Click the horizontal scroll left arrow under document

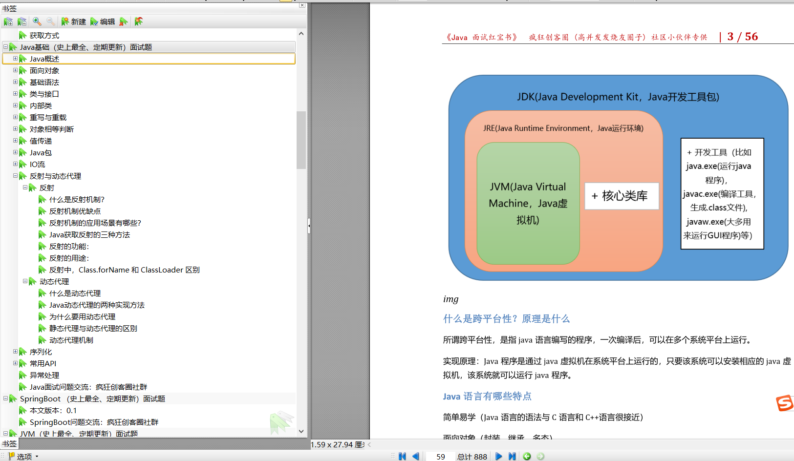pos(369,444)
